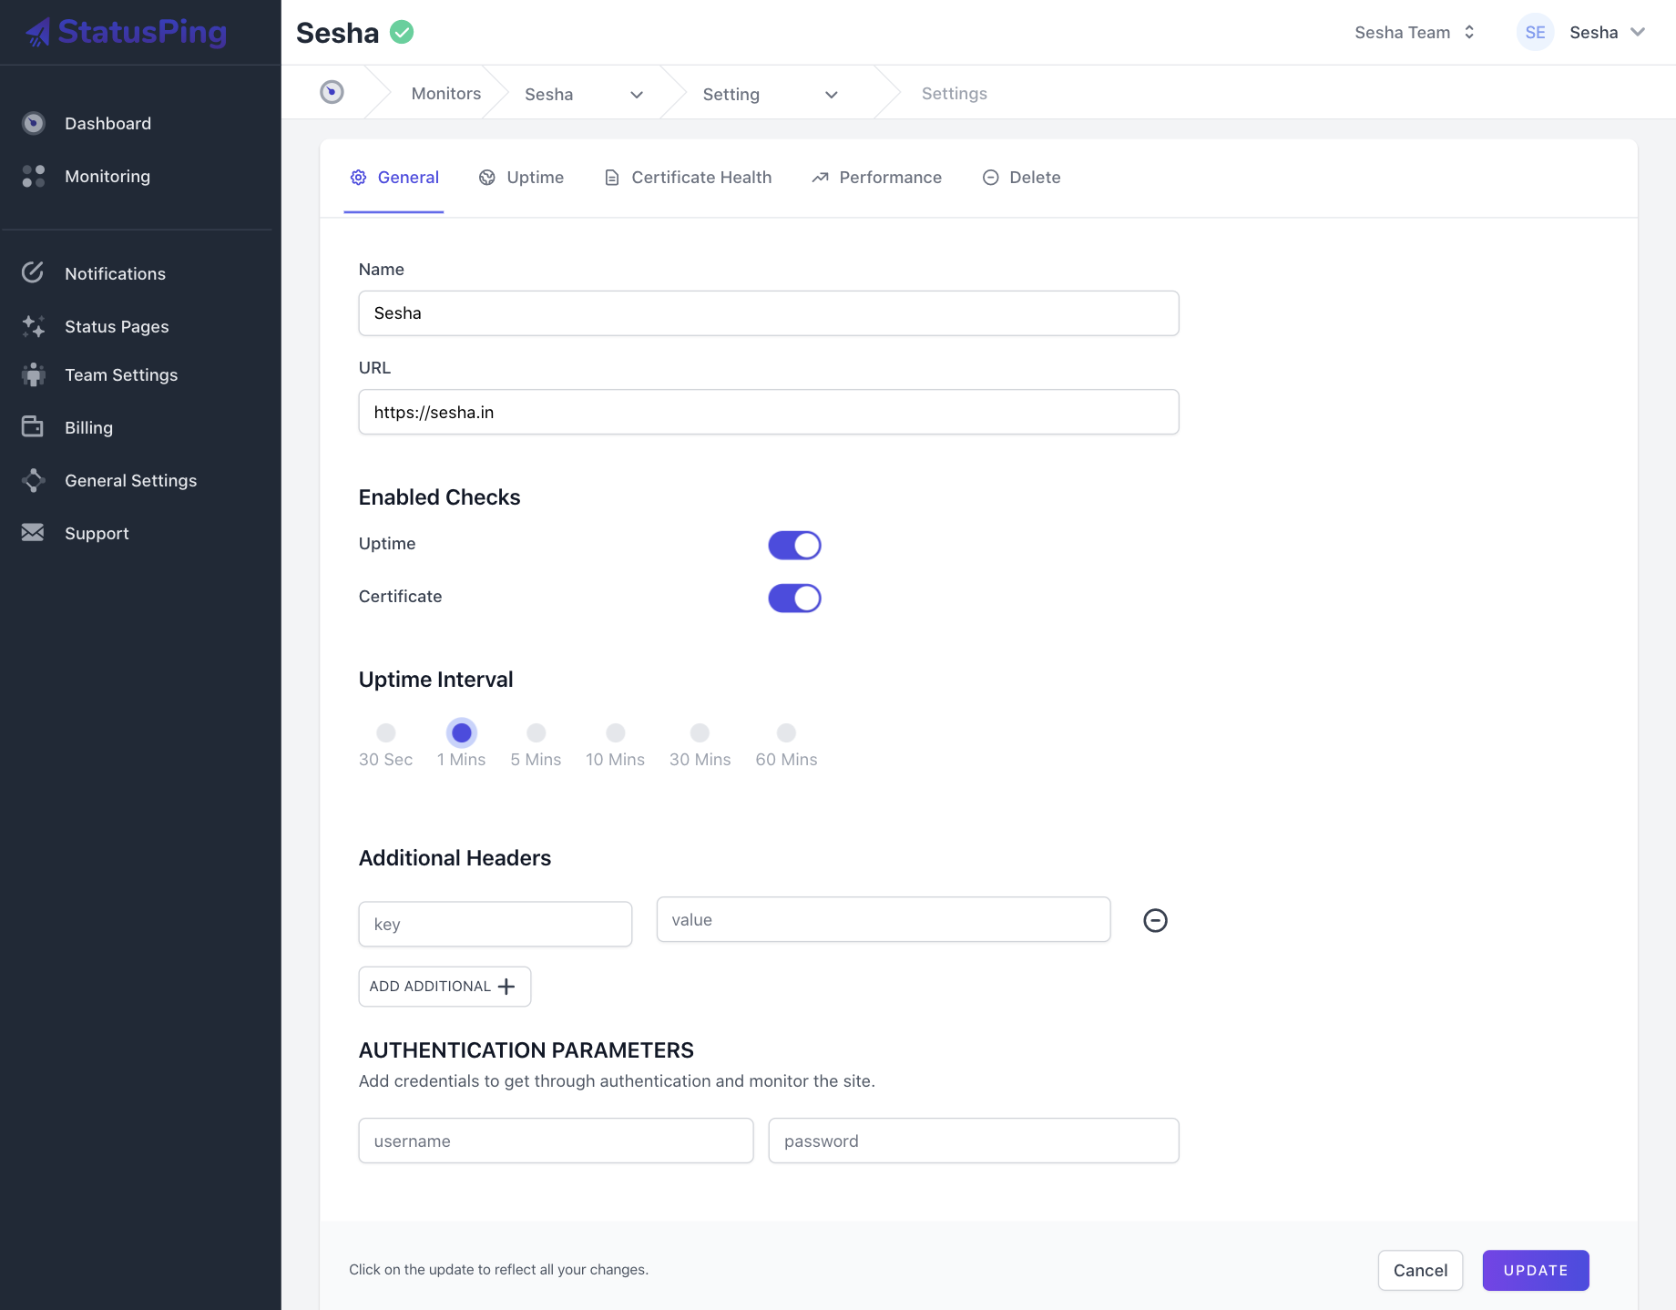Click the StatusPing rocket logo icon
Image resolution: width=1676 pixels, height=1310 pixels.
(38, 33)
